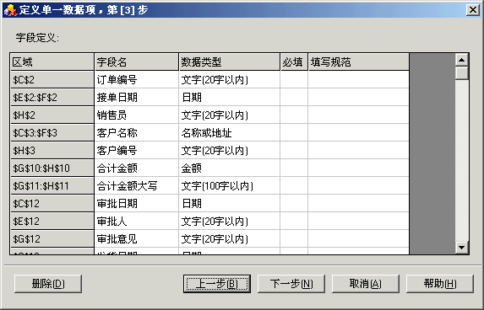Click the 取消(A) button

point(366,284)
